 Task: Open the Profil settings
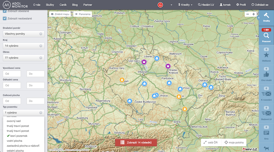point(241,5)
